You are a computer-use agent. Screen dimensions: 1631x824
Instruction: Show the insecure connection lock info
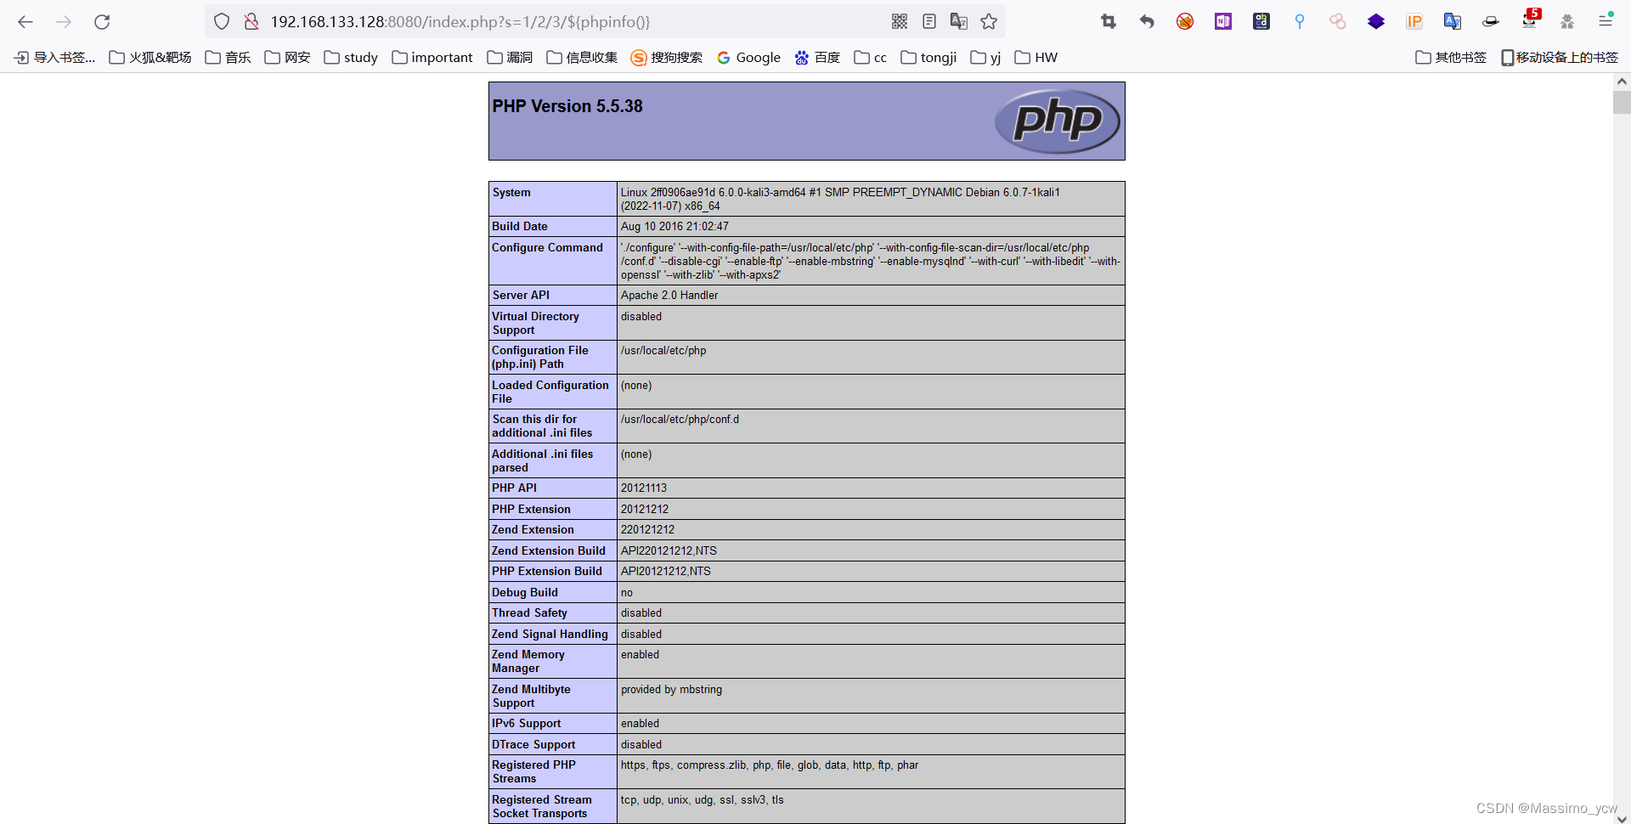click(x=251, y=22)
